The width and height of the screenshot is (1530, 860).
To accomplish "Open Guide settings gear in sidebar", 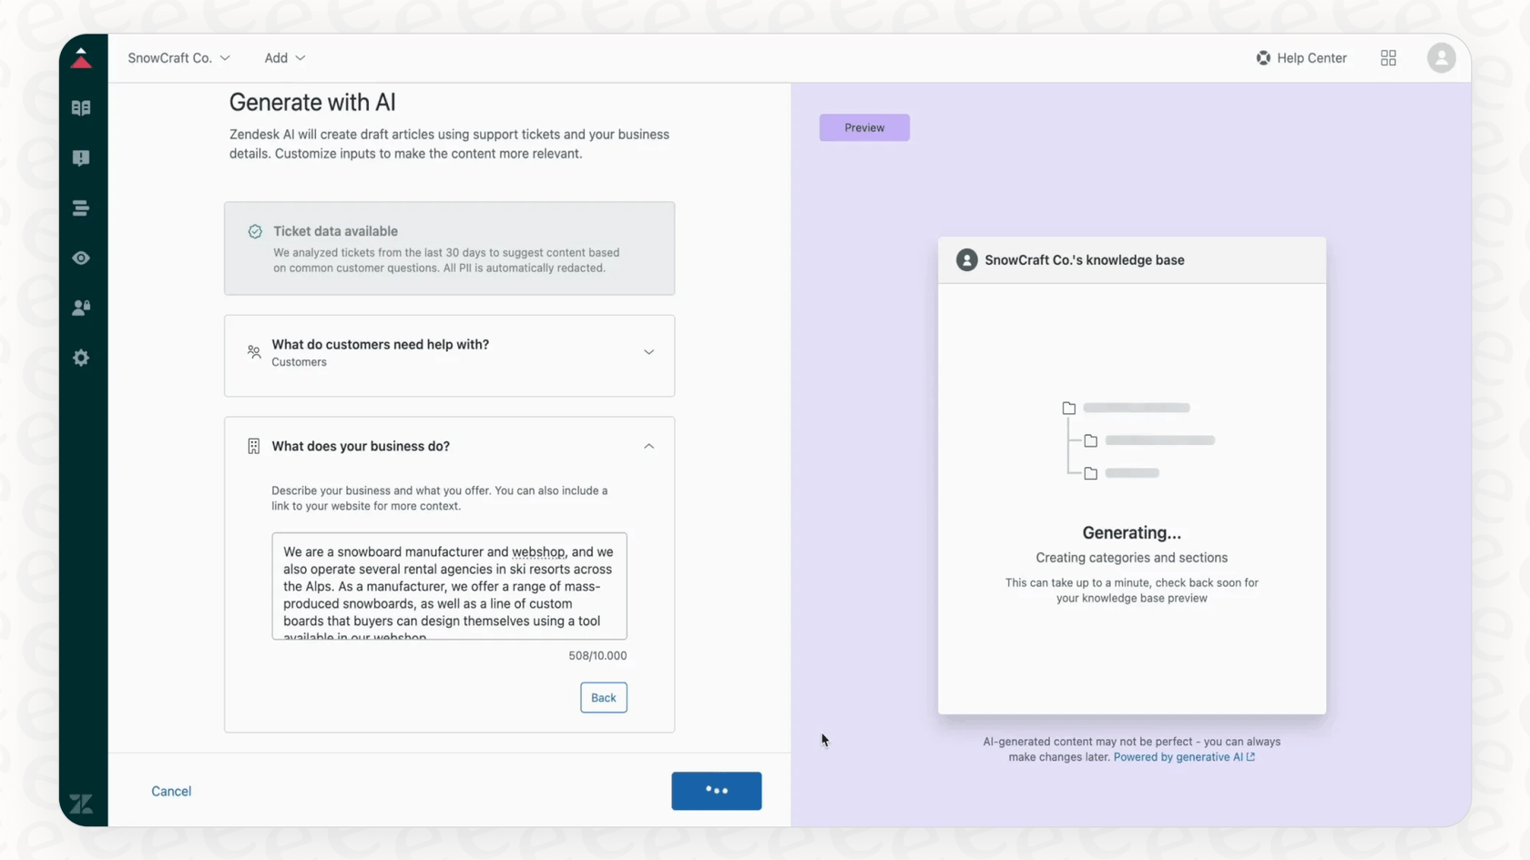I will 81,357.
